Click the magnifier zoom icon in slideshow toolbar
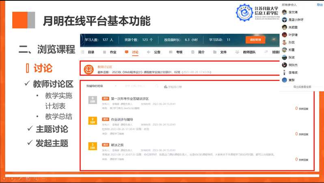Screen dimensions: 324x183 point(35,179)
